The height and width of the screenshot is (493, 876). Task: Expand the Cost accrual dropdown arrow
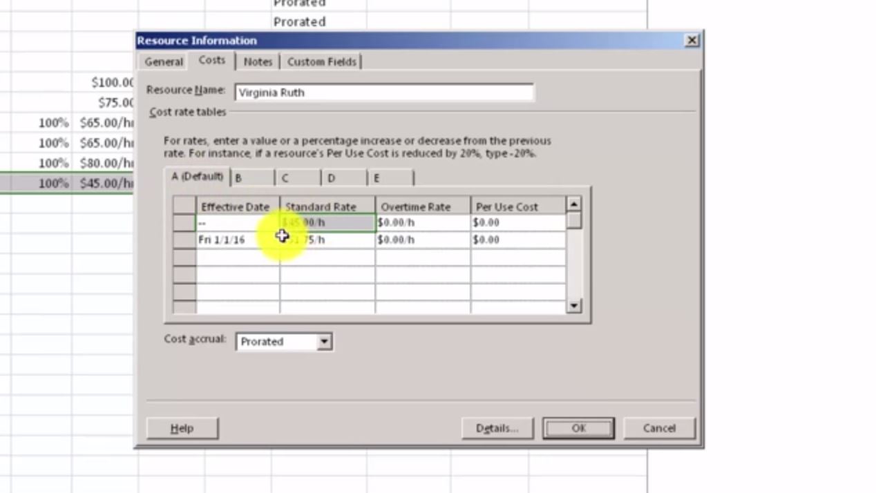pos(324,342)
